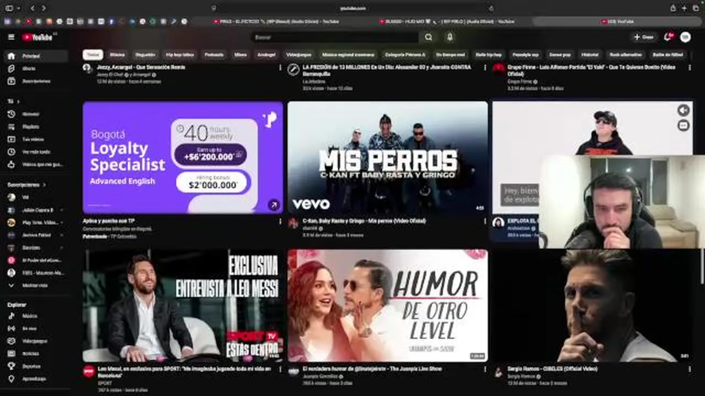705x396 pixels.
Task: Select the Podcasts filter chip
Action: tap(214, 55)
